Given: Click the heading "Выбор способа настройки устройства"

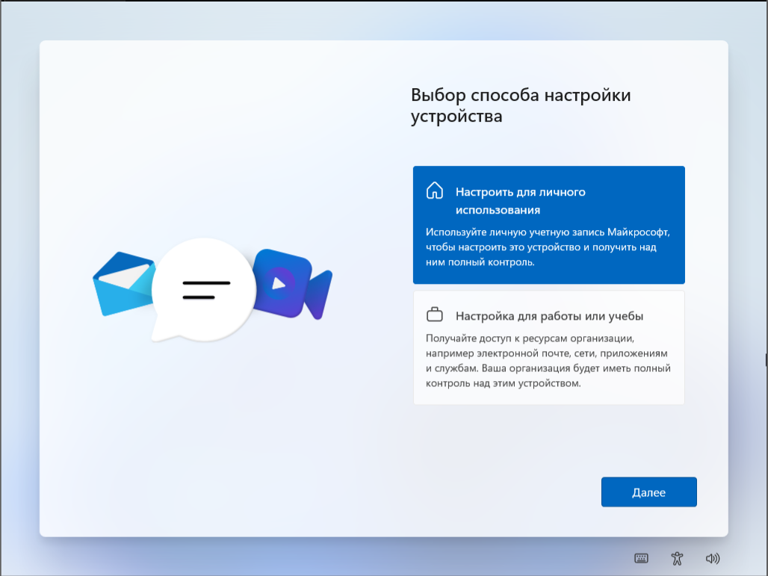Looking at the screenshot, I should (x=521, y=105).
